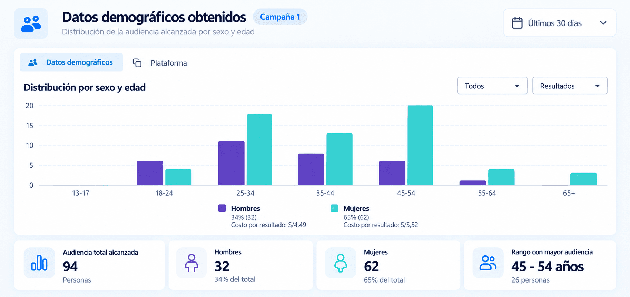Screen dimensions: 630x297
Task: Click the 45-54 age axis label
Action: pyautogui.click(x=406, y=193)
